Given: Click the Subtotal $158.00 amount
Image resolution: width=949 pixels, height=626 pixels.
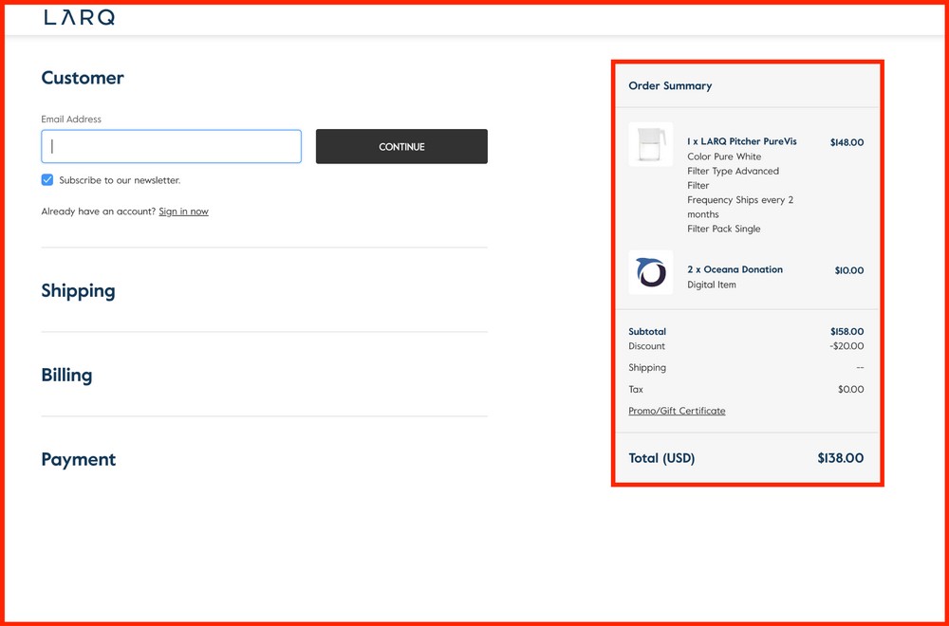Looking at the screenshot, I should pos(847,332).
